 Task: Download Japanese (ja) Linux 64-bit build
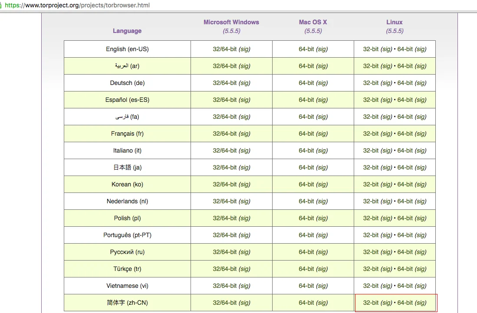405,167
